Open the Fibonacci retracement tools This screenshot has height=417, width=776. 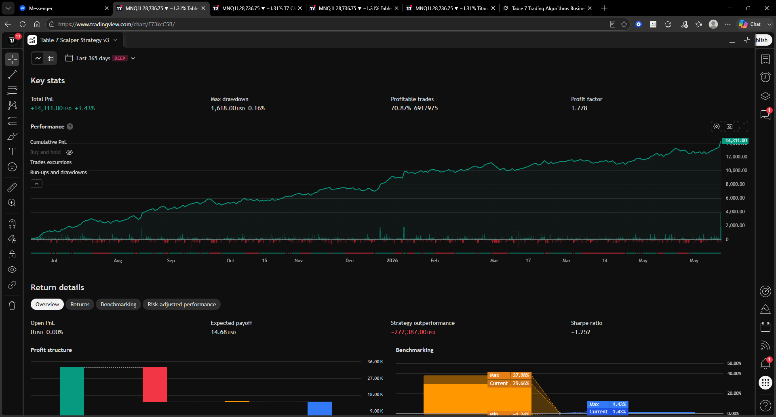point(12,90)
